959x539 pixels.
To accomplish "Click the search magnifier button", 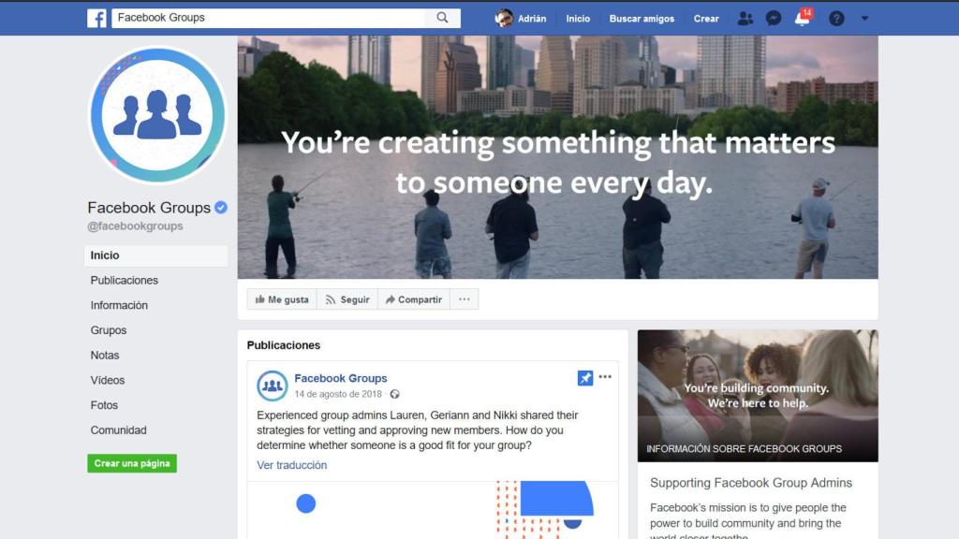I will (442, 18).
